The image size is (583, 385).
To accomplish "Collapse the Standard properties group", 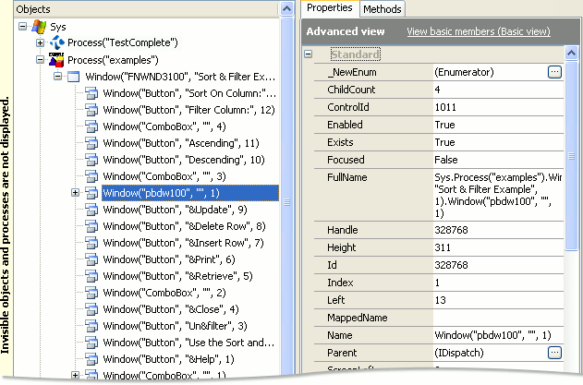I will coord(310,54).
